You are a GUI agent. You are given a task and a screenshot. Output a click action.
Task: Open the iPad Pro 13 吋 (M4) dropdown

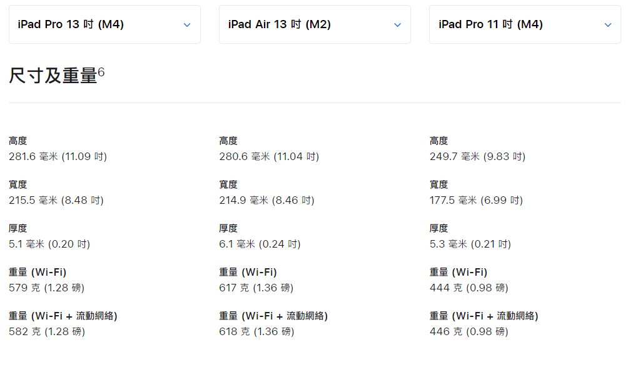pyautogui.click(x=103, y=24)
